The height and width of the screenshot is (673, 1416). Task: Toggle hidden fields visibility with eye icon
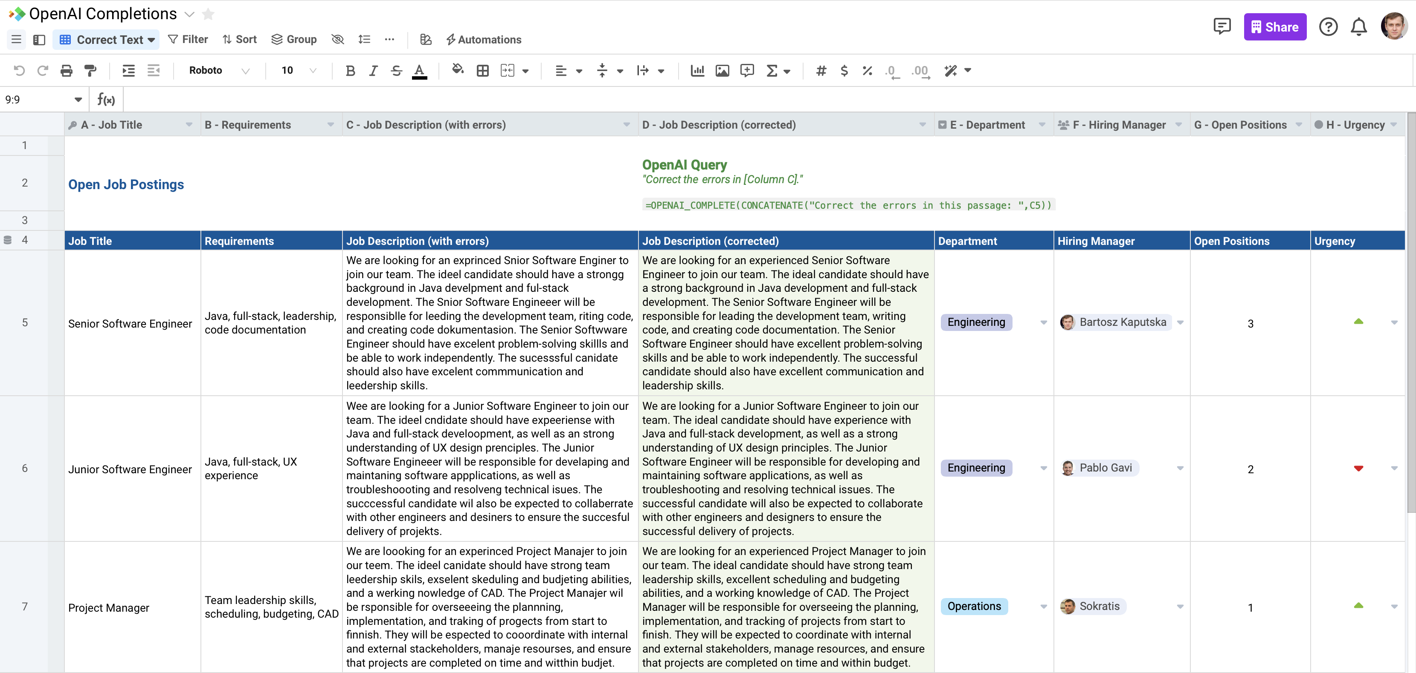[x=337, y=39]
